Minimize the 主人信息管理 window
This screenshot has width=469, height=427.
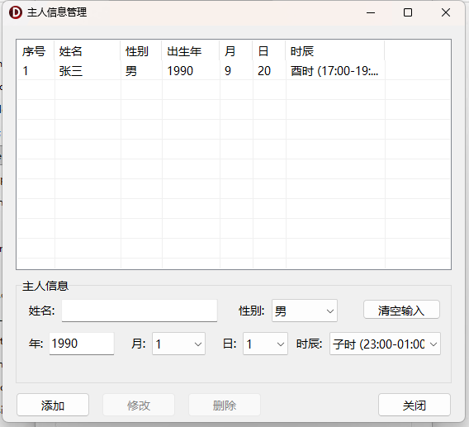[x=371, y=12]
